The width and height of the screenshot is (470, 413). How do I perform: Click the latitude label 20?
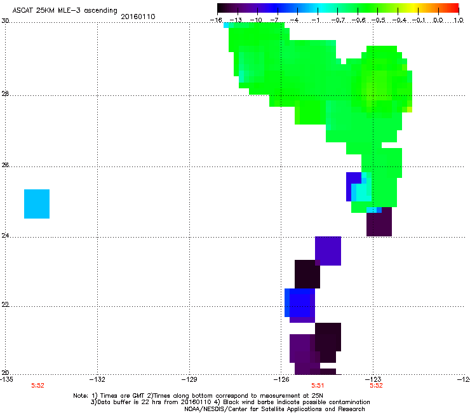(5, 372)
